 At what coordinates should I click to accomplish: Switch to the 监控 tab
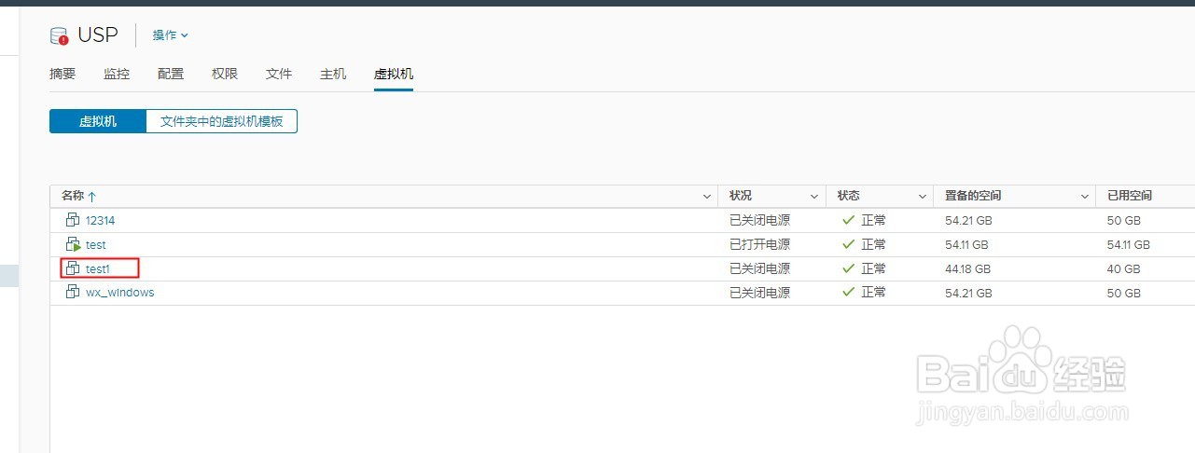pos(117,74)
